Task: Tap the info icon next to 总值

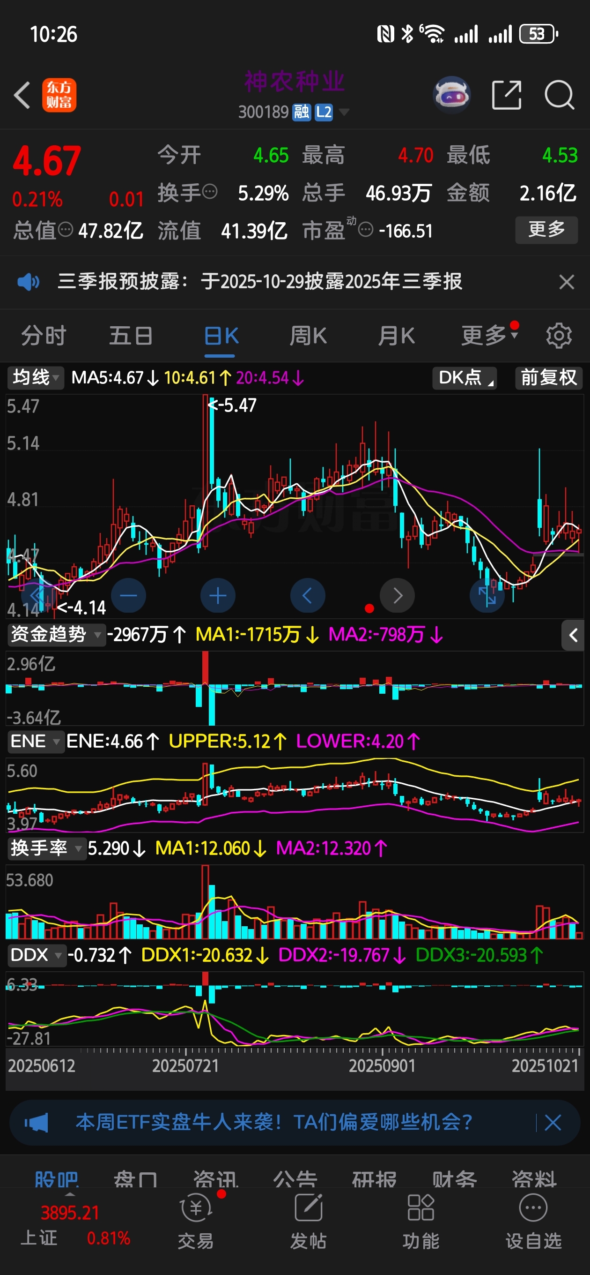Action: 65,230
